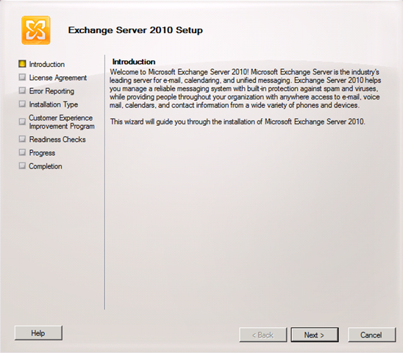Click the orange Exchange Server logo icon
This screenshot has height=353, width=403.
(36, 30)
